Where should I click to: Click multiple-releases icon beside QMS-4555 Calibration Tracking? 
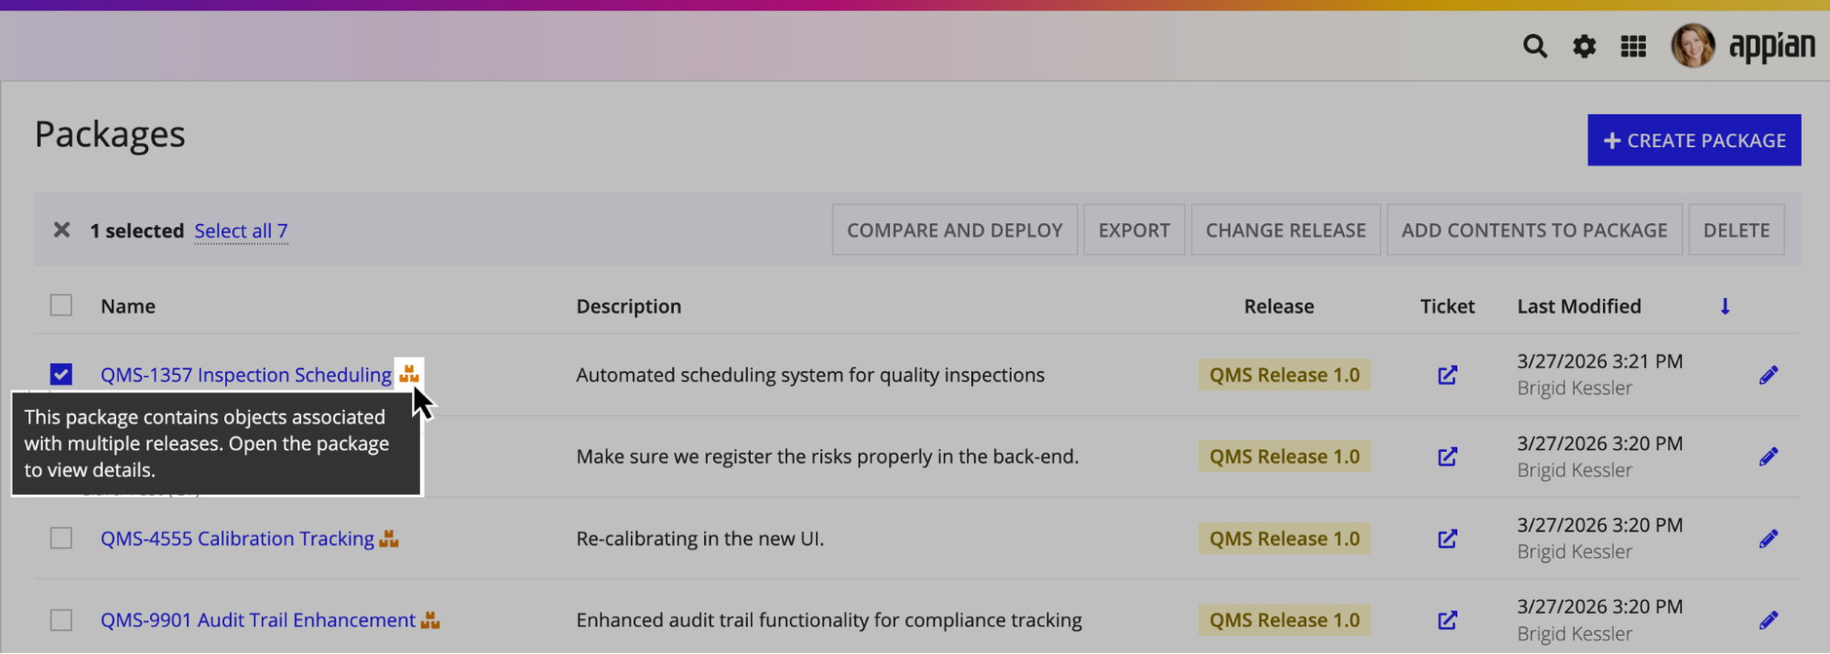pos(389,539)
